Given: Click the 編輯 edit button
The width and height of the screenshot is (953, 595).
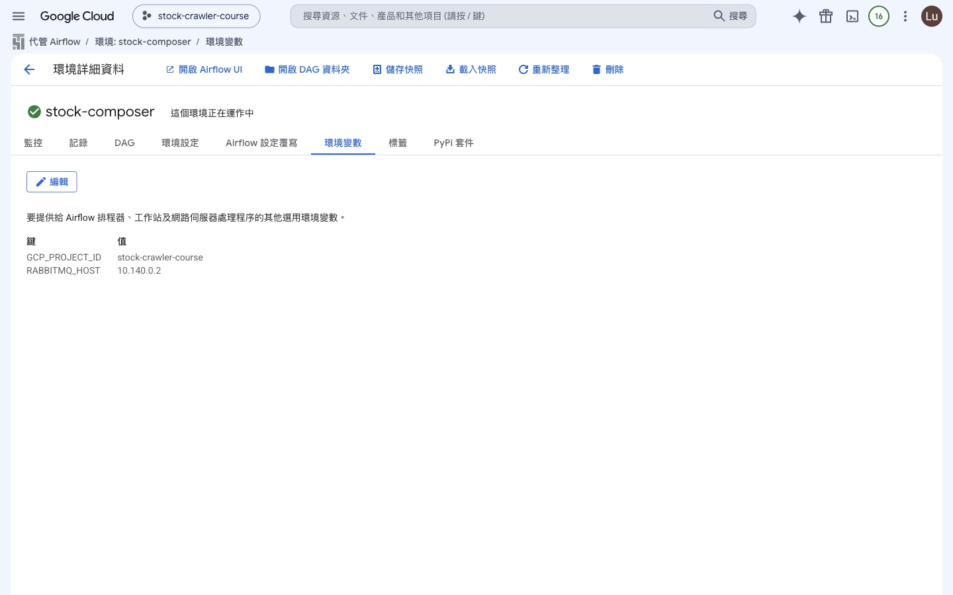Looking at the screenshot, I should coord(52,182).
